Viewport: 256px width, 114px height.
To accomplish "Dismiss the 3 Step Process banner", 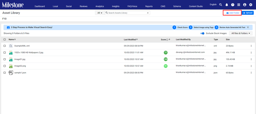I will [248, 27].
